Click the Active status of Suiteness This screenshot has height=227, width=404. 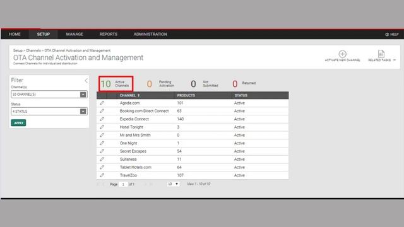pos(239,160)
